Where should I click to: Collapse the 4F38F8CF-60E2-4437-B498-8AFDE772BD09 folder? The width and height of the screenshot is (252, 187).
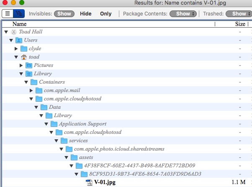(x=71, y=166)
